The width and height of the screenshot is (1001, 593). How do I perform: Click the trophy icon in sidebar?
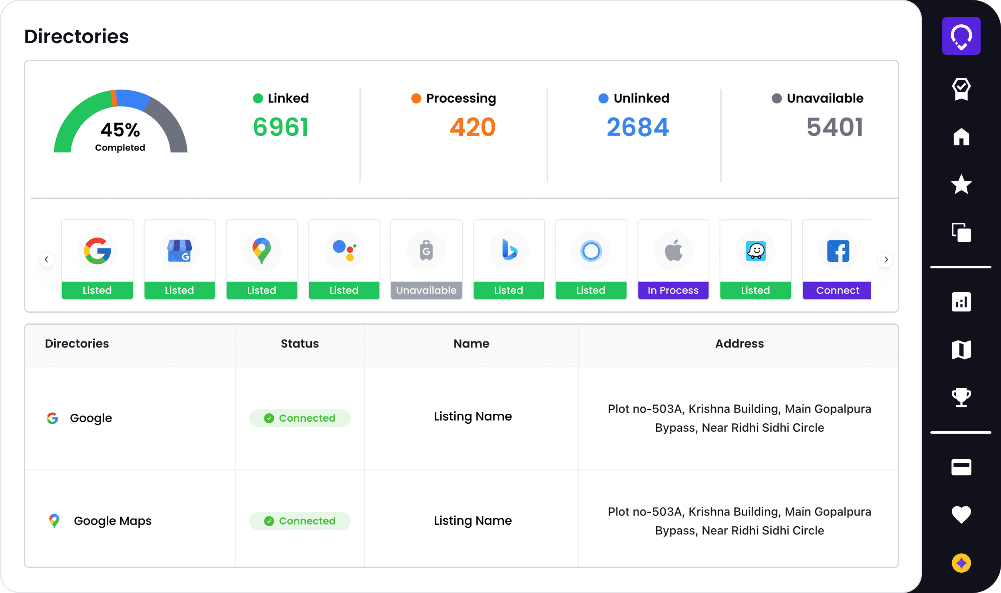pos(961,397)
